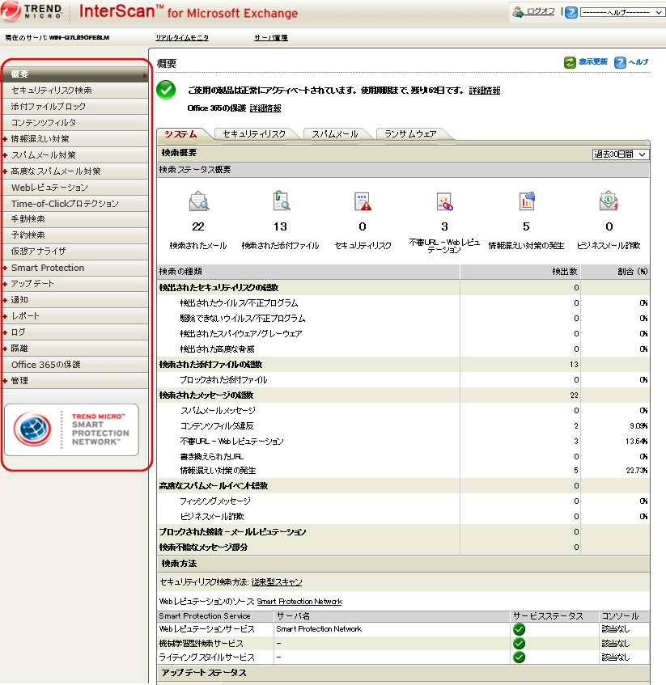Open the 過去30日間 period dropdown
The image size is (666, 685).
click(620, 154)
